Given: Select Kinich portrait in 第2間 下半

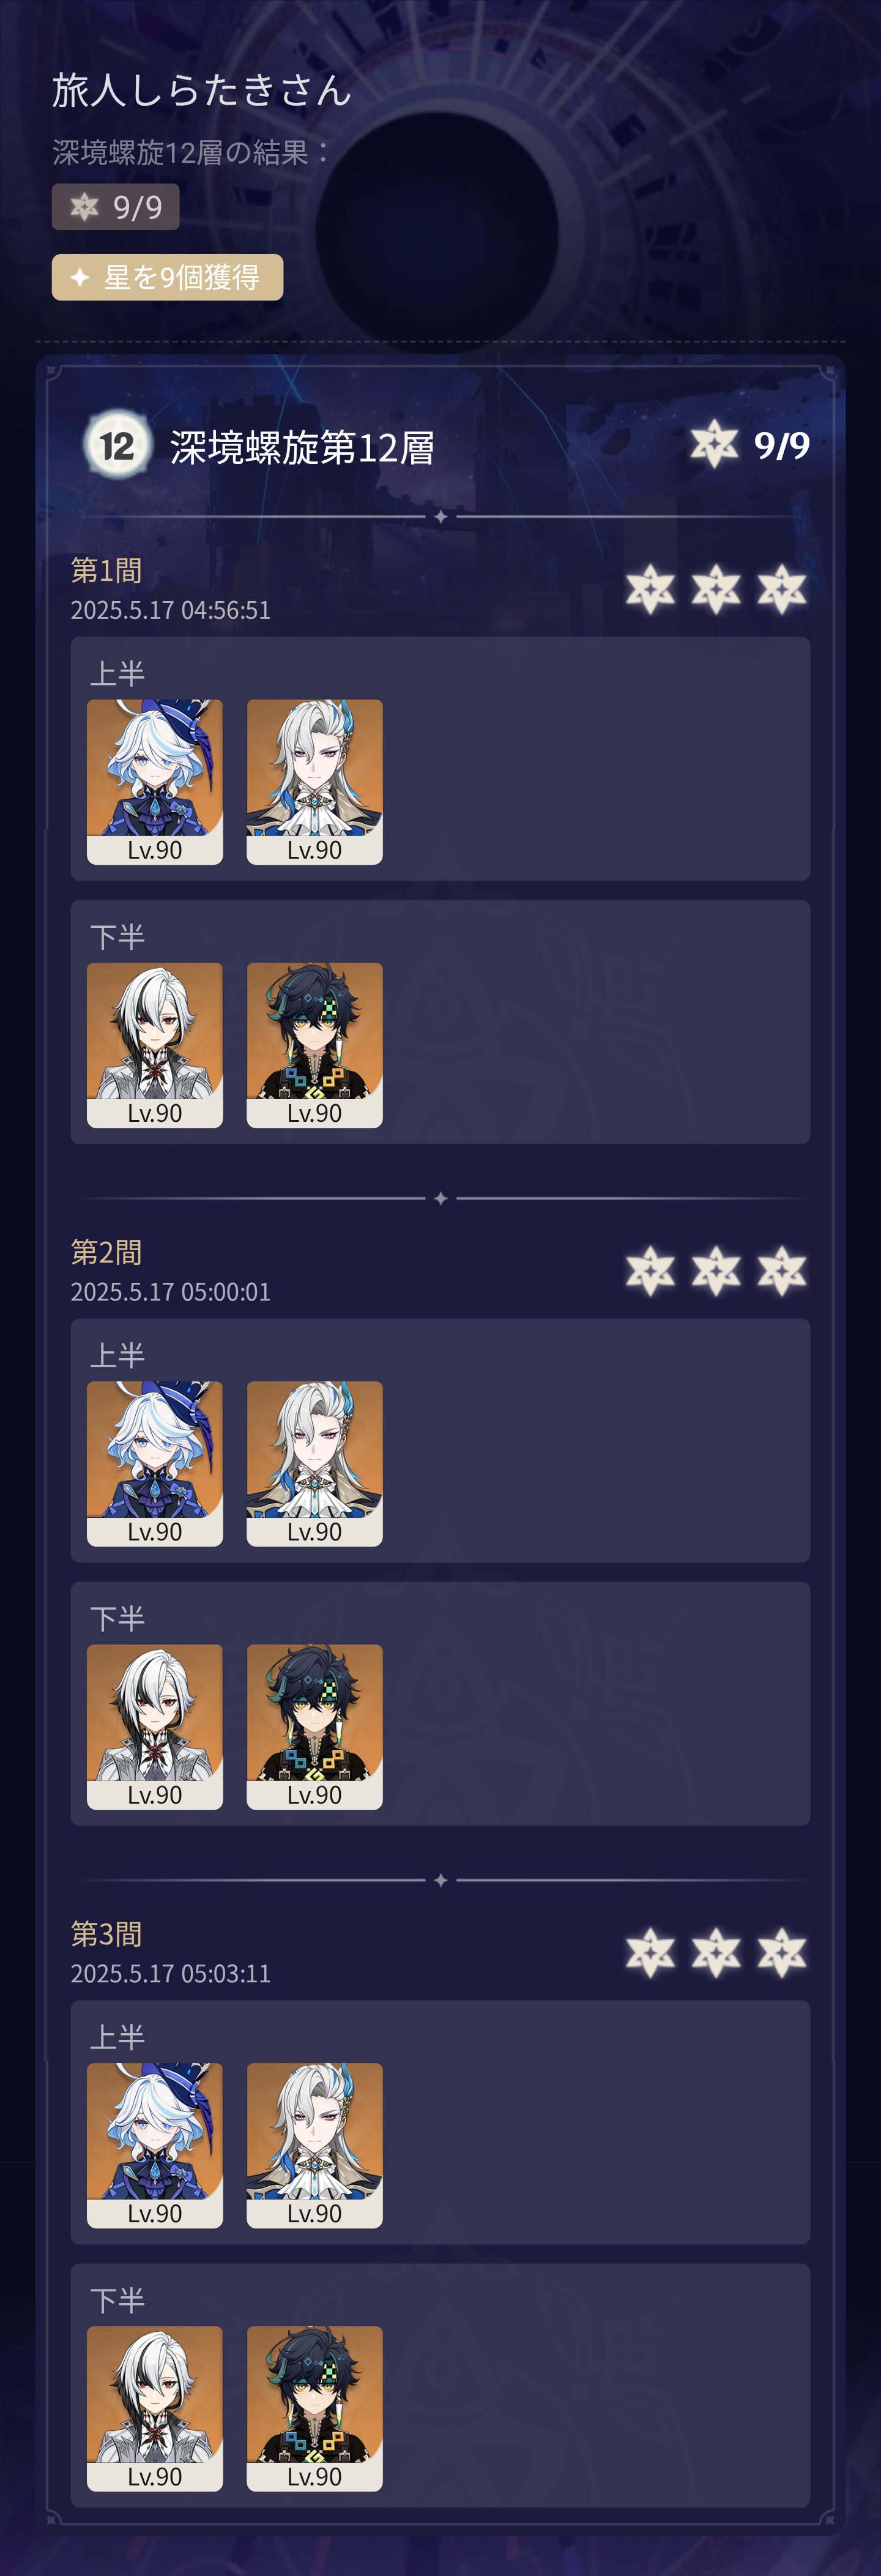Looking at the screenshot, I should [315, 1727].
